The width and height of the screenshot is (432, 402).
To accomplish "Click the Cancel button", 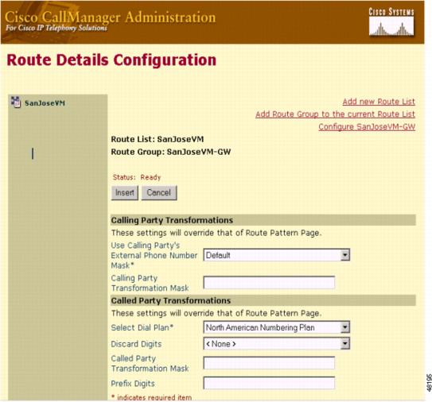I will click(159, 192).
